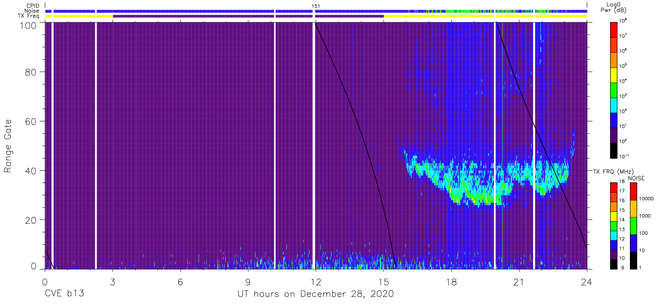660x305 pixels.
Task: Click the '21' tick on the UT hours axis
Action: (519, 281)
